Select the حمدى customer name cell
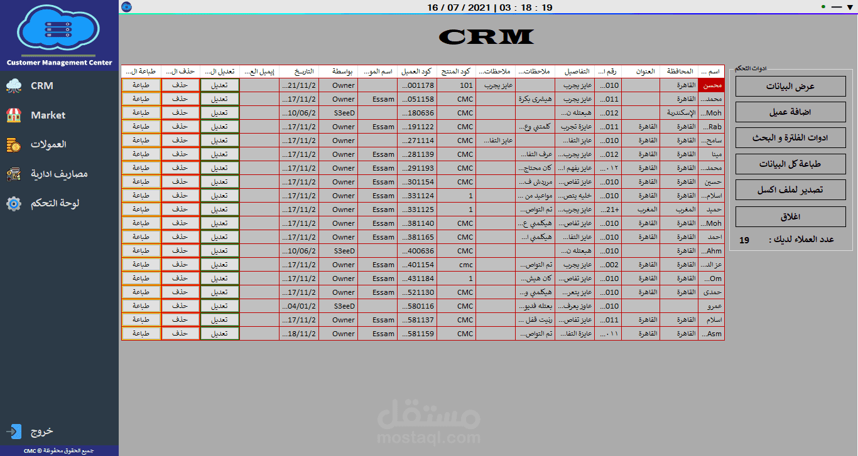Viewport: 858px width, 456px height. (x=711, y=292)
